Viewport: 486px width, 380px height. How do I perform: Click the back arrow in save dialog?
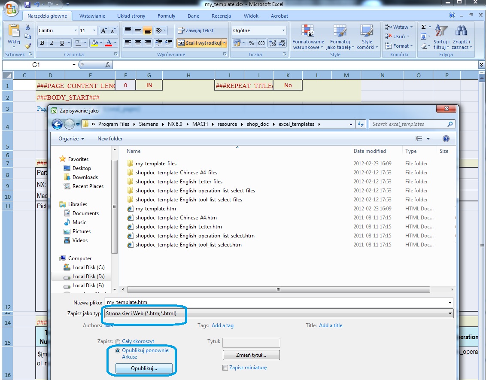(x=57, y=124)
